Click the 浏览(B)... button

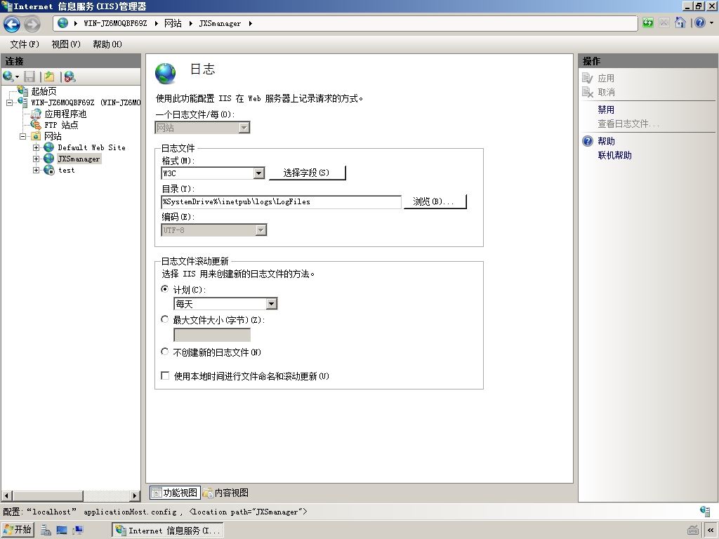(x=434, y=201)
